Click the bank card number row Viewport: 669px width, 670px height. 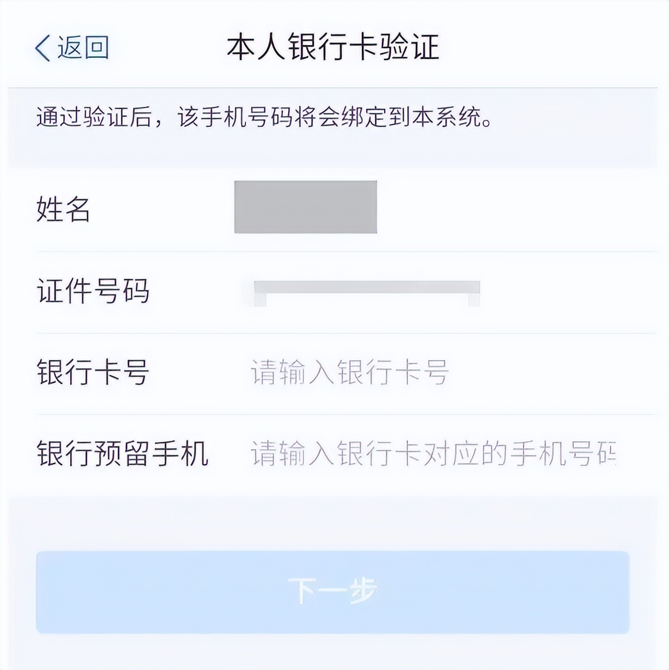tap(334, 372)
